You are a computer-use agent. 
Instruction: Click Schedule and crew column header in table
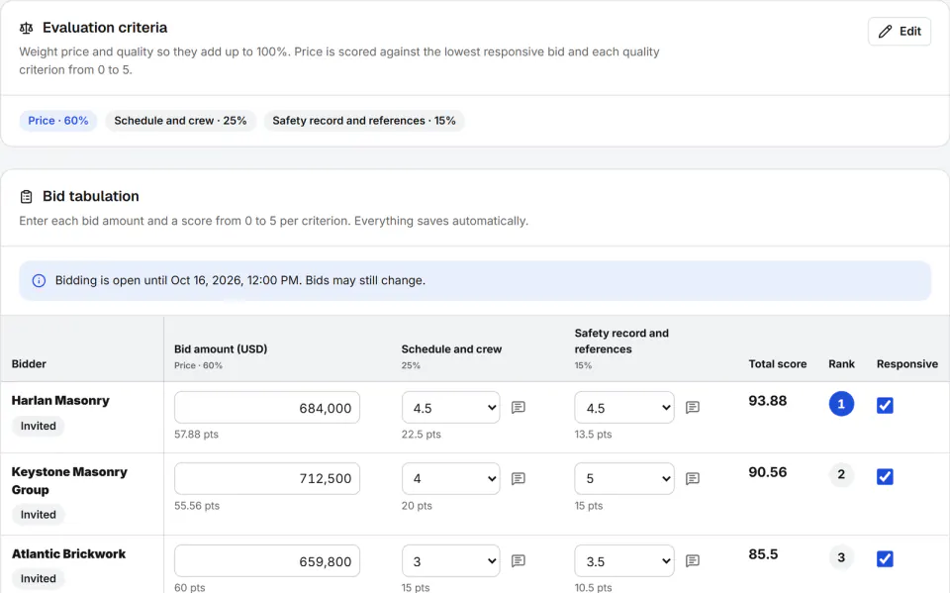click(451, 349)
